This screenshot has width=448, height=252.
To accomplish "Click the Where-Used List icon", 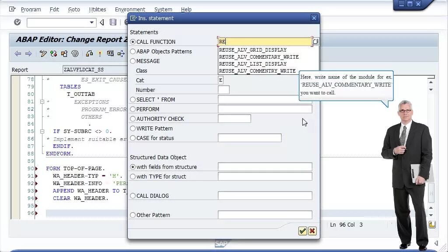I will 110,53.
